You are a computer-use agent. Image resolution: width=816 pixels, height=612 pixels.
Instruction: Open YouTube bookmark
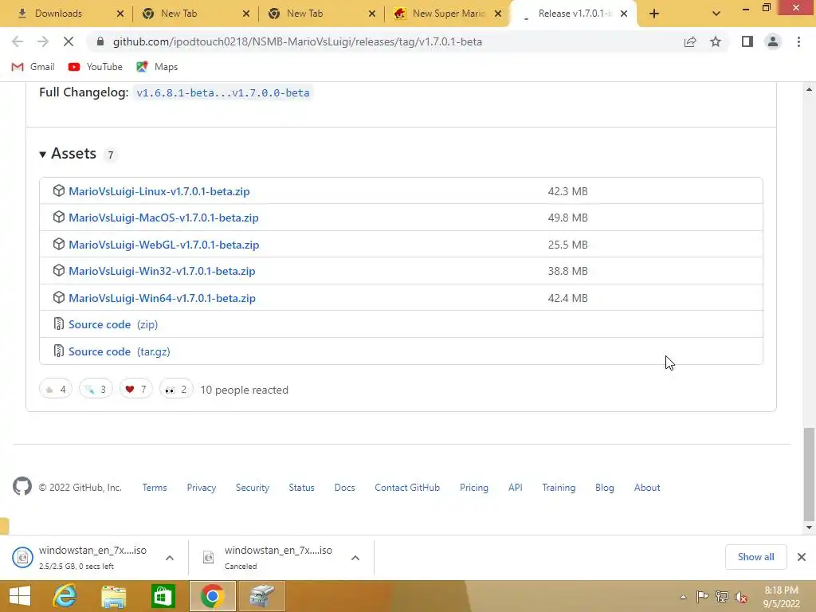[96, 67]
